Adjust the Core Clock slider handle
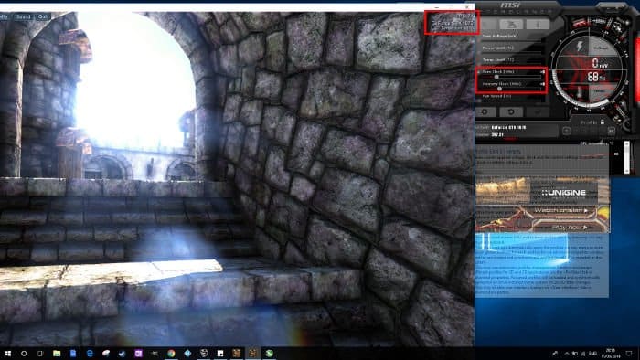Screen dimensions: 640x360 [496, 77]
